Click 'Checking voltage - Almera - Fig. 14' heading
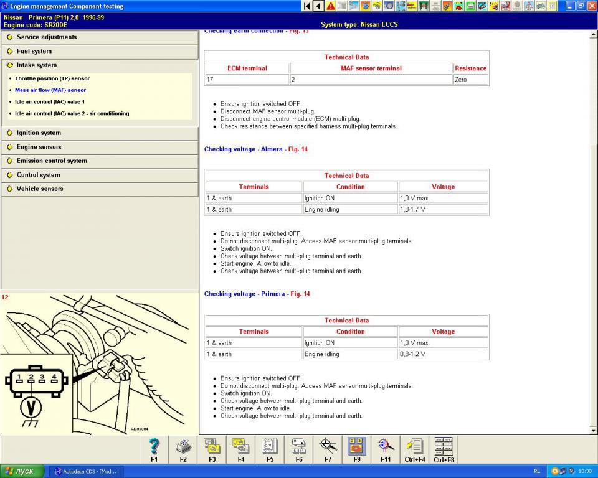 (255, 149)
